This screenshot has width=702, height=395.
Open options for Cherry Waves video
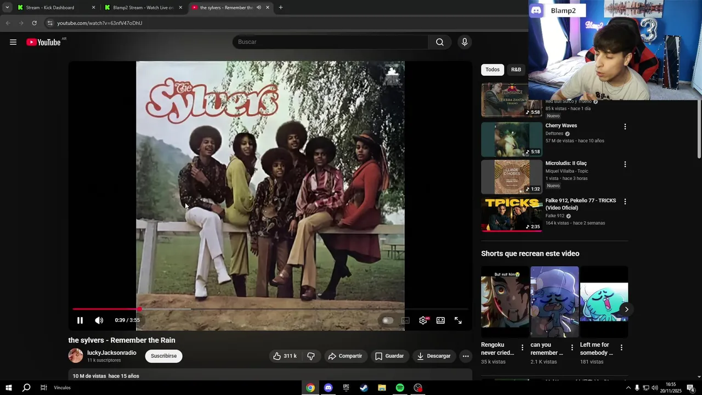[625, 127]
